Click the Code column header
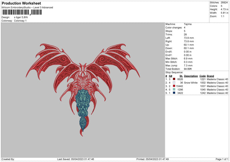230x162 pixels. (202, 76)
